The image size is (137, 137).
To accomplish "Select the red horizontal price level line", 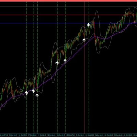I will pyautogui.click(x=68, y=15).
